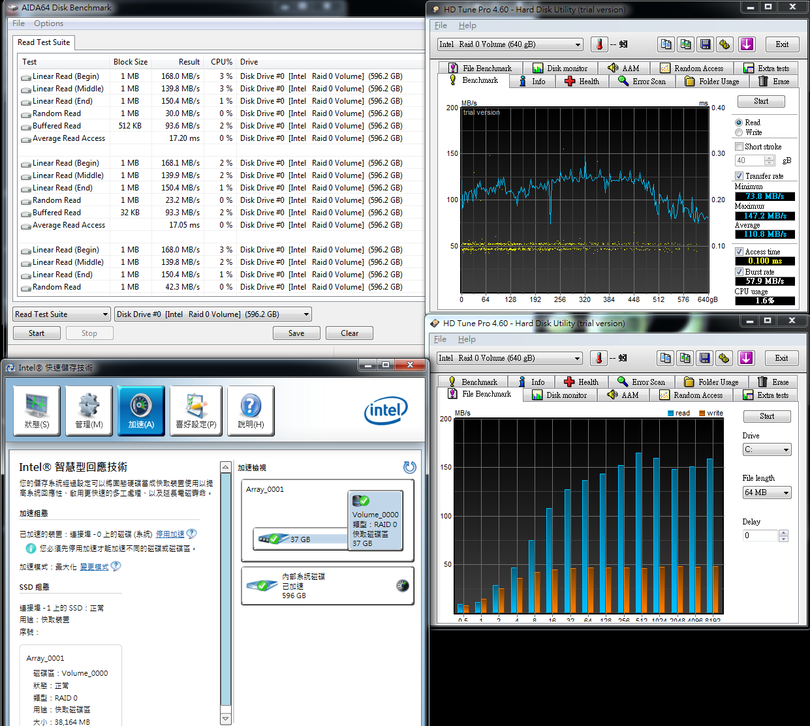The height and width of the screenshot is (726, 810).
Task: Click copy screenshot icon in bottom HD Tune toolbar
Action: pyautogui.click(x=685, y=358)
